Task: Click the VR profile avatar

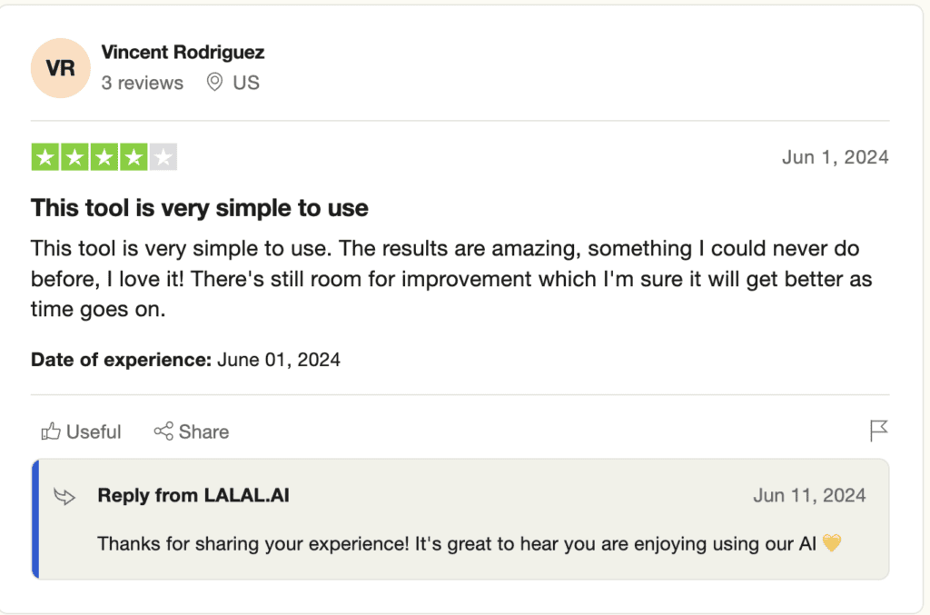Action: [x=60, y=68]
